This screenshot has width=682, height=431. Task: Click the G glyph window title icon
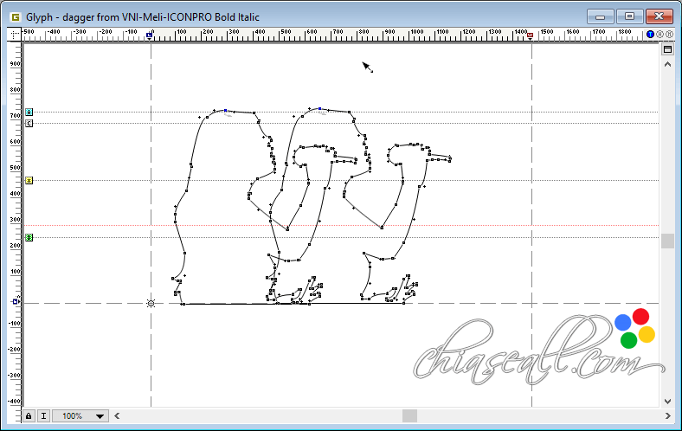(x=16, y=17)
